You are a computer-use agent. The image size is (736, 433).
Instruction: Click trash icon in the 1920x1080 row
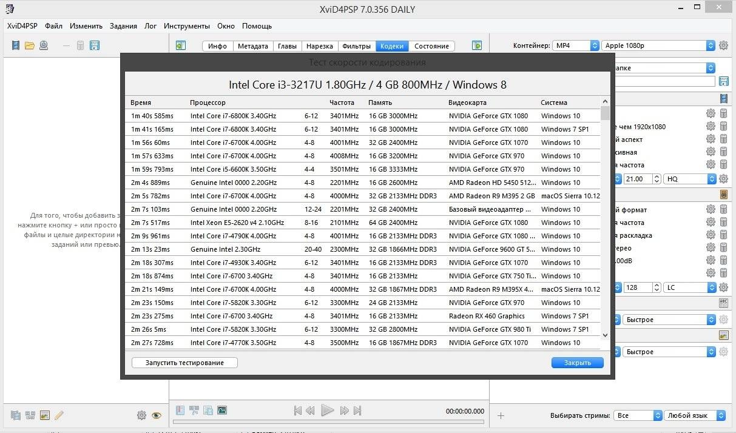723,127
